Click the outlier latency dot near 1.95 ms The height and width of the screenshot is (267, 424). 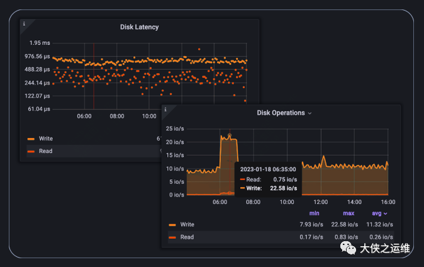pyautogui.click(x=199, y=49)
